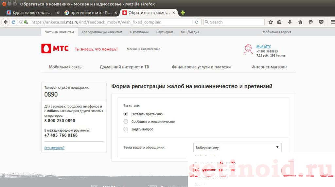Open a new tab with the green plus
Viewport: 335px width, 187px height.
click(x=183, y=13)
